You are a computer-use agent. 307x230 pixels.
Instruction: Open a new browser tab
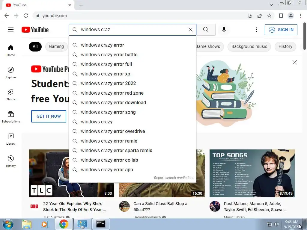pyautogui.click(x=81, y=5)
